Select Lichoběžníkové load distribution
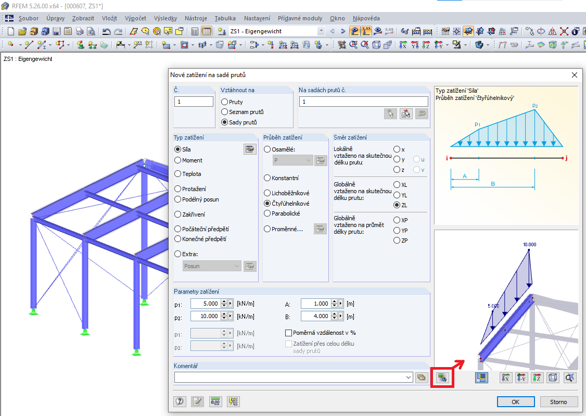 tap(267, 193)
